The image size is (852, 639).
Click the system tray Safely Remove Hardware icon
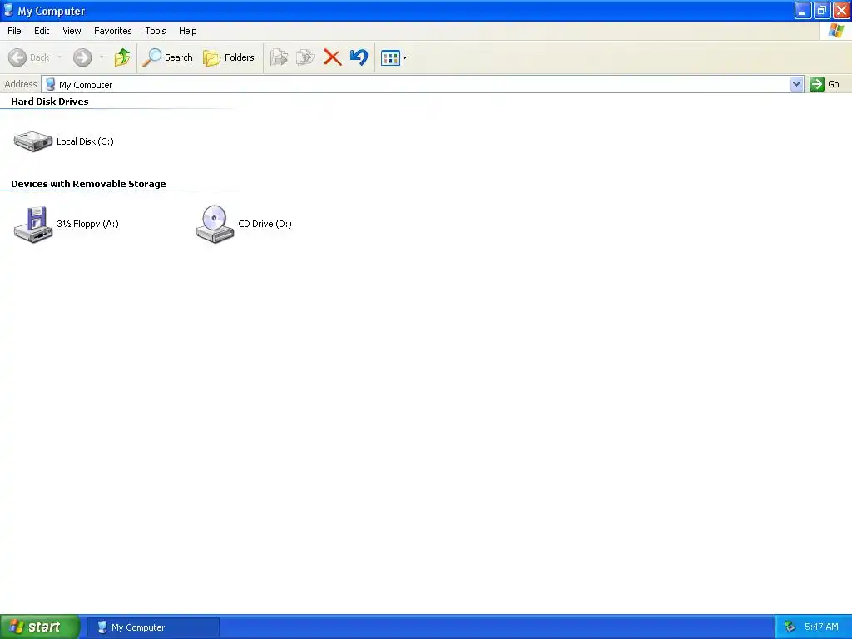pyautogui.click(x=790, y=627)
